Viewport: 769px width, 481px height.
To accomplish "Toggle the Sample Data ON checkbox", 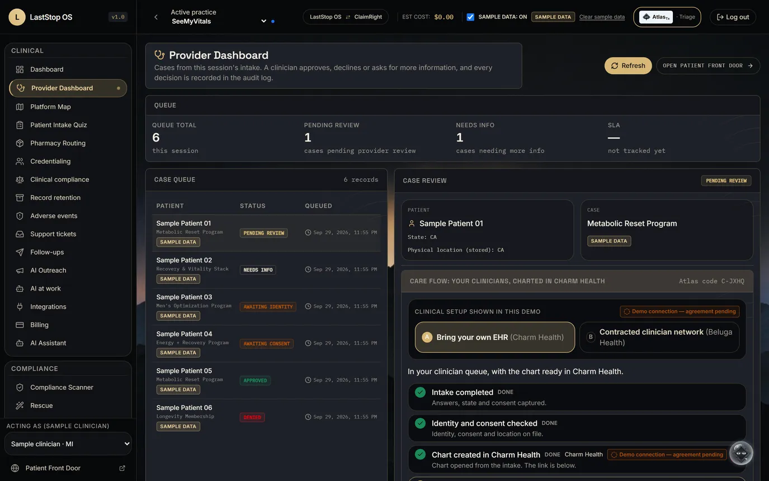I will click(x=470, y=17).
